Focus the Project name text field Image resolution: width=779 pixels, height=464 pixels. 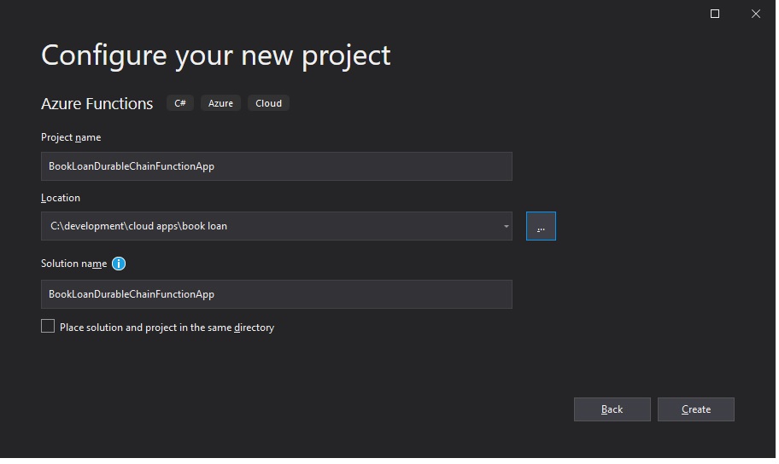[x=278, y=166]
